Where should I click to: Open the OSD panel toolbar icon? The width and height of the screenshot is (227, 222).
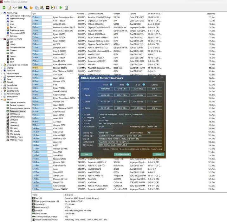coord(48,8)
